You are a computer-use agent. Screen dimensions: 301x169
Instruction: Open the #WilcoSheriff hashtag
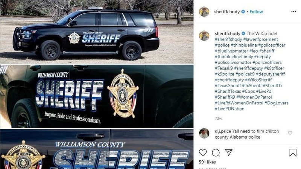pyautogui.click(x=258, y=80)
